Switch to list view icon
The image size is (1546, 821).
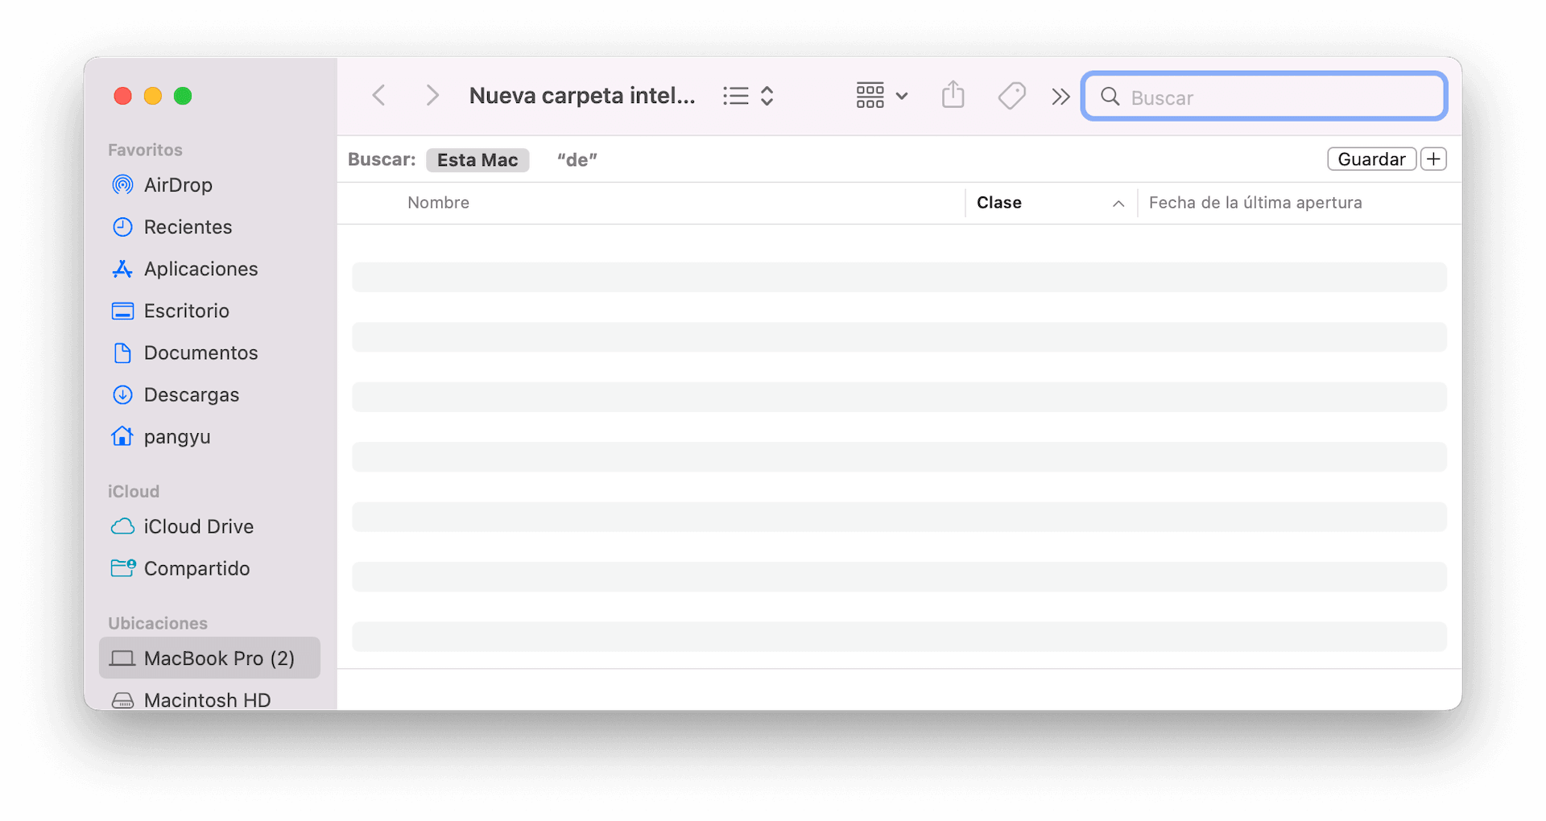click(735, 97)
